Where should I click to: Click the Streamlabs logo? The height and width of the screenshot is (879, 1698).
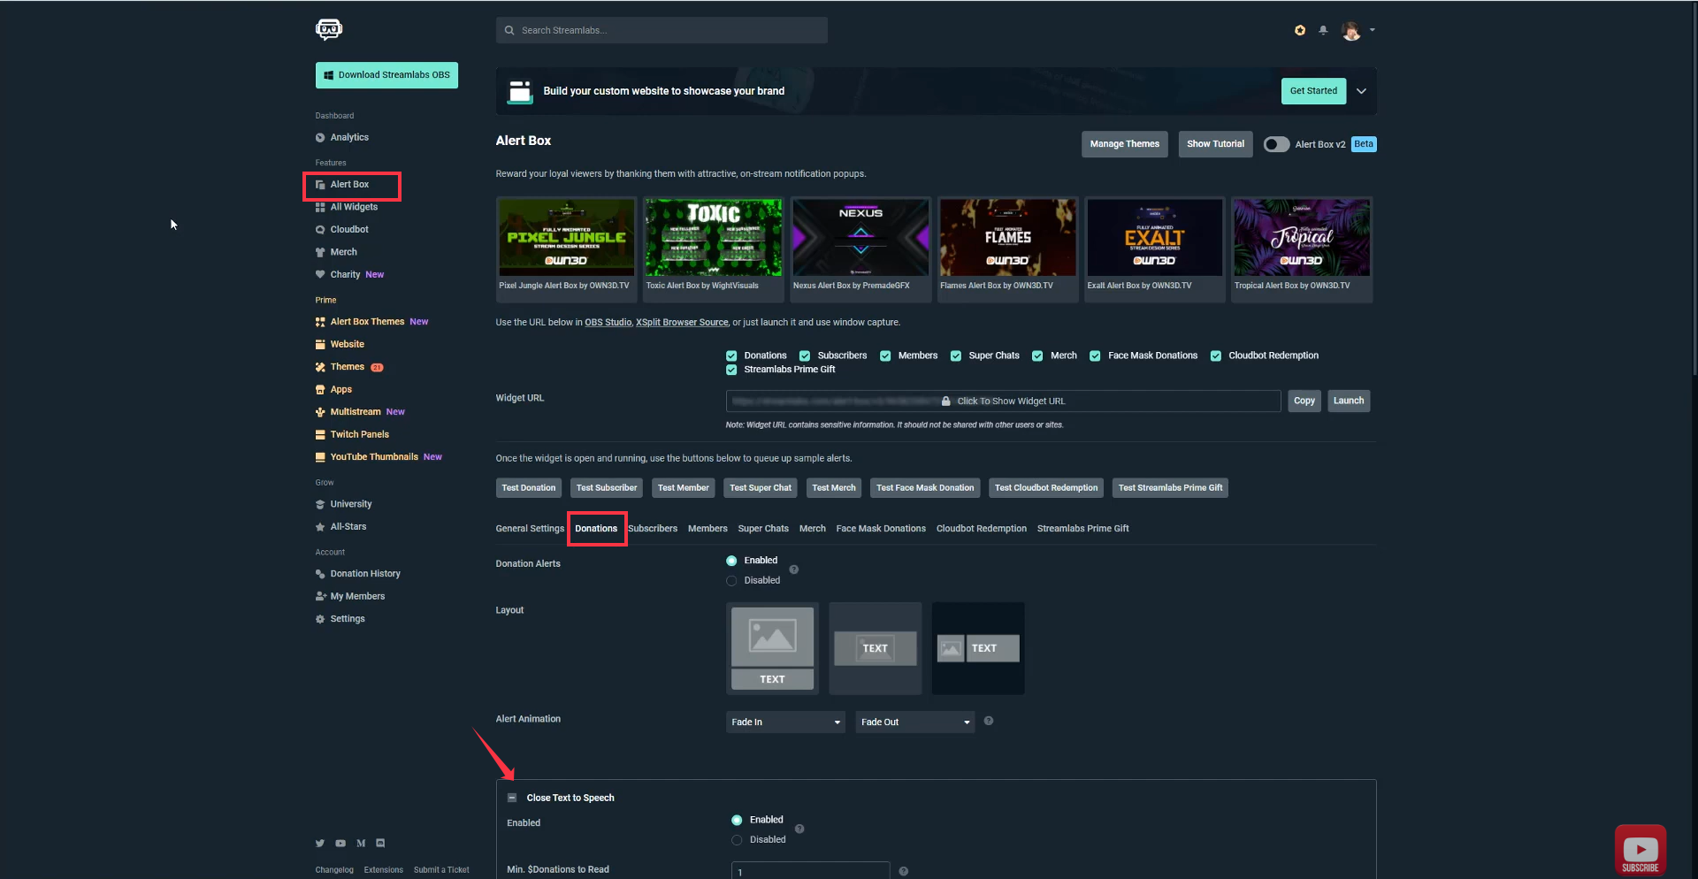tap(328, 29)
